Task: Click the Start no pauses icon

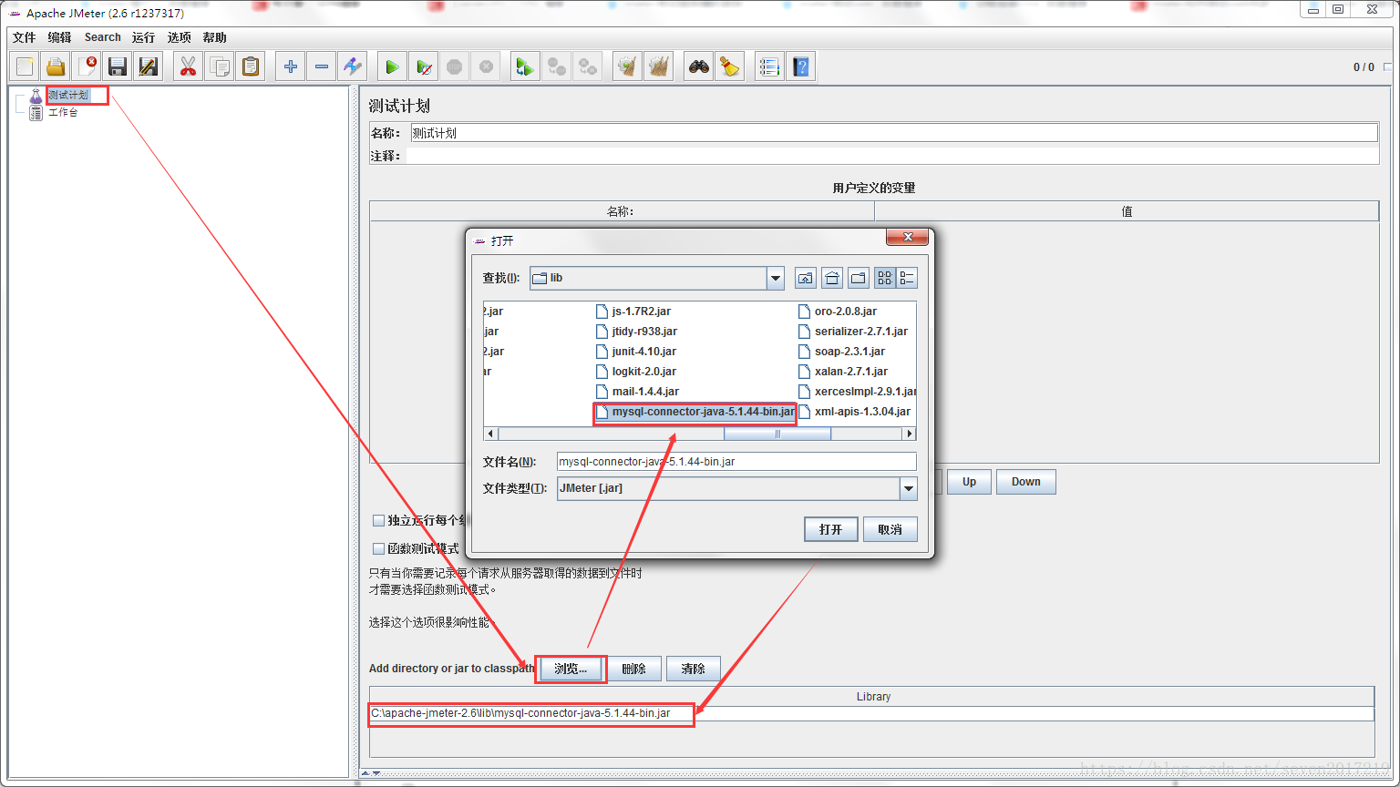Action: 423,66
